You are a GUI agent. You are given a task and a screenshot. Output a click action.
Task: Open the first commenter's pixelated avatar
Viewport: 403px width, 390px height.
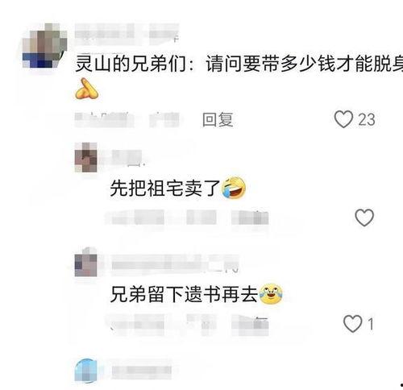click(44, 46)
